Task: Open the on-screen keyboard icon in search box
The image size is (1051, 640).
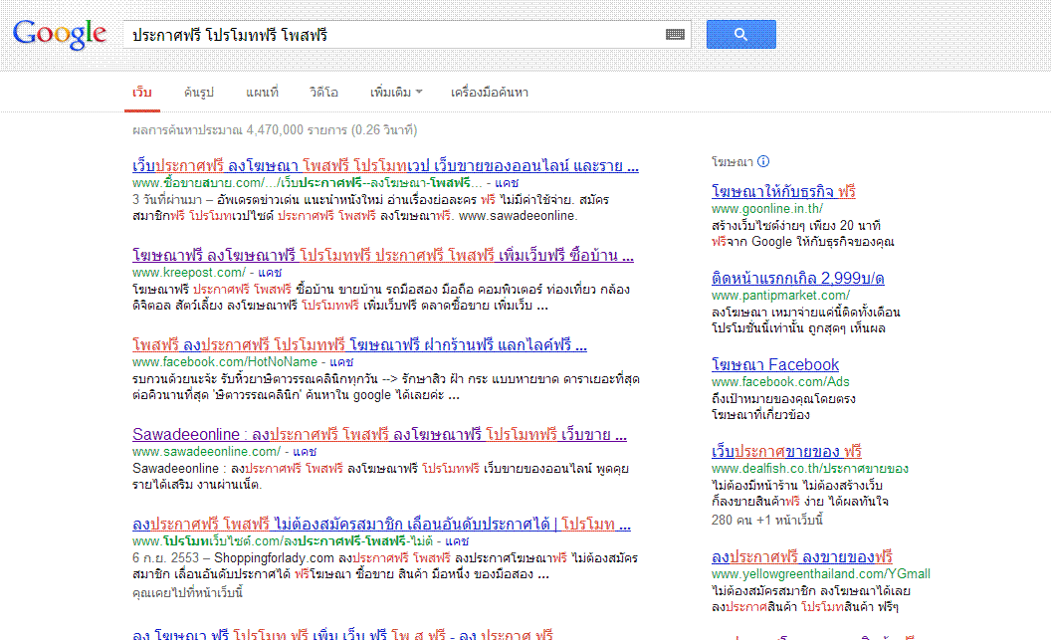Action: pos(675,34)
